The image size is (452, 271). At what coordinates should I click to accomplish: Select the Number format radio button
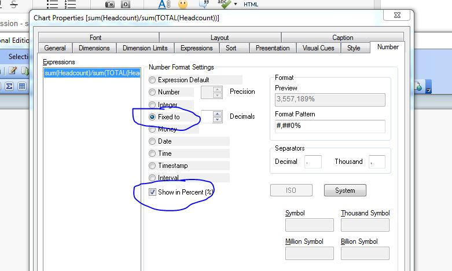[x=152, y=92]
